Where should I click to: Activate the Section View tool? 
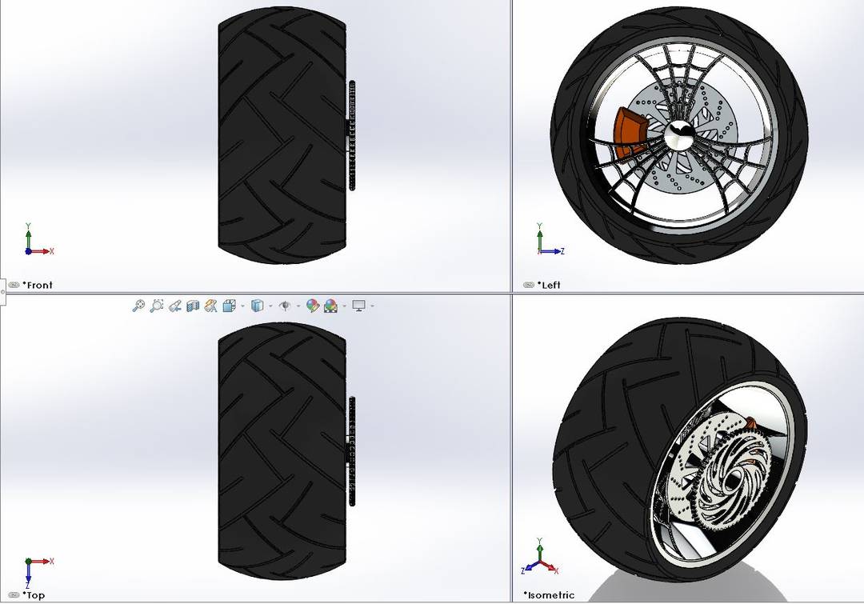(x=192, y=305)
